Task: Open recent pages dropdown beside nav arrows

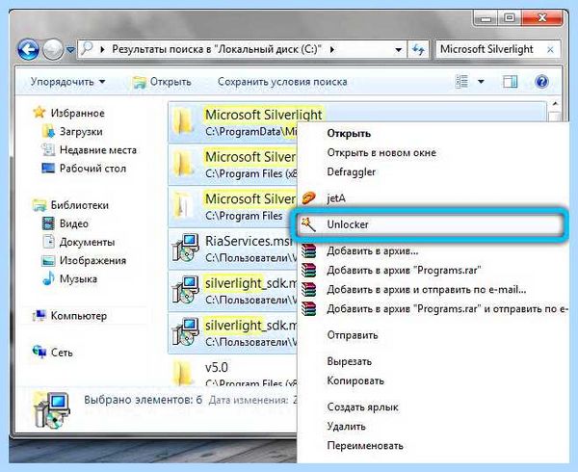Action: [70, 49]
